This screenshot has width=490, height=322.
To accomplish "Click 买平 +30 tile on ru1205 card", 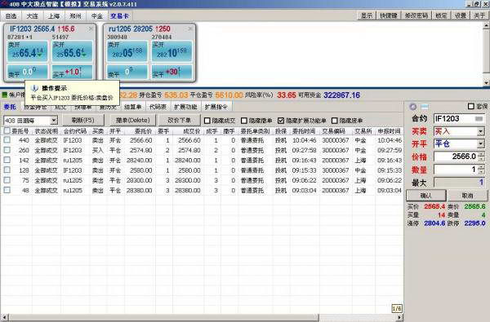I will point(171,72).
